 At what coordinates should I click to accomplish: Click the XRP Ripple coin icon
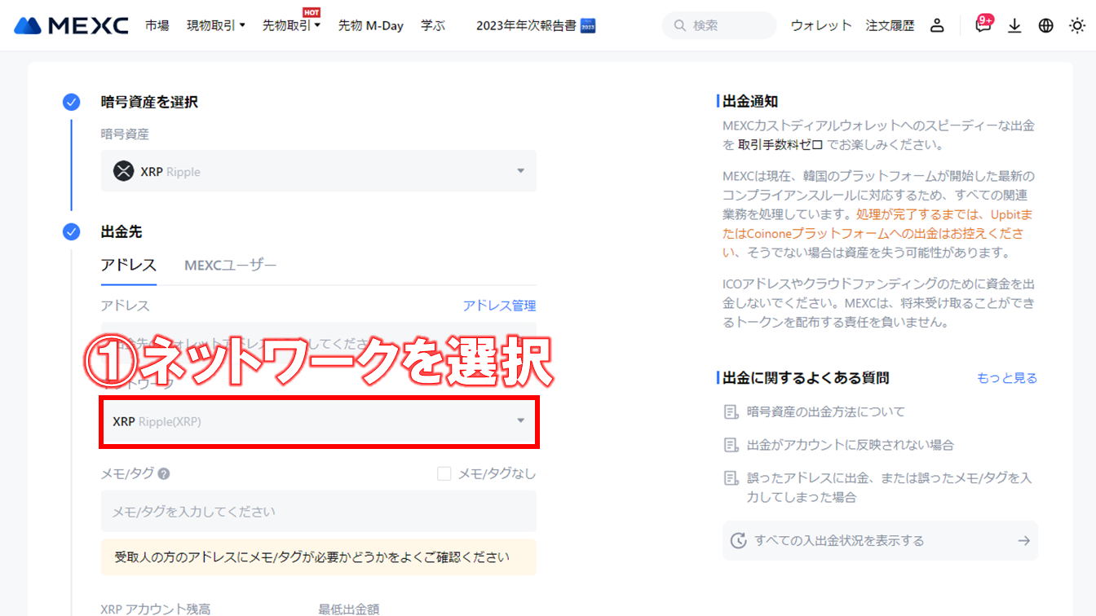tap(125, 171)
